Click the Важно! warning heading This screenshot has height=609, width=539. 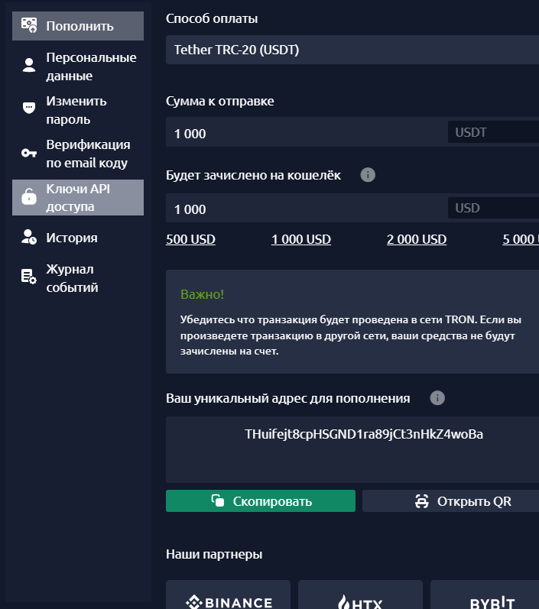[x=202, y=294]
